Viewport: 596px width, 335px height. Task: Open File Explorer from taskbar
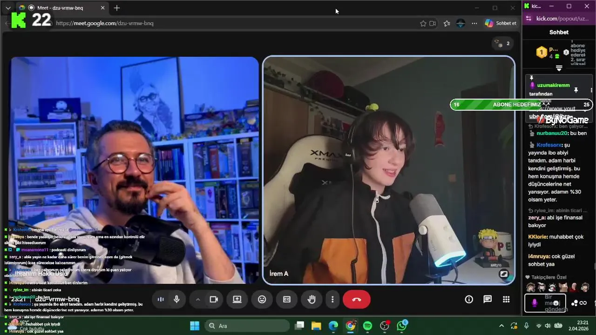click(316, 326)
